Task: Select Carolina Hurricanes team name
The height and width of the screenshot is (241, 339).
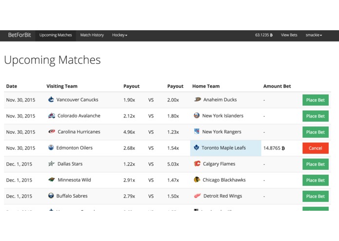Action: (x=79, y=132)
